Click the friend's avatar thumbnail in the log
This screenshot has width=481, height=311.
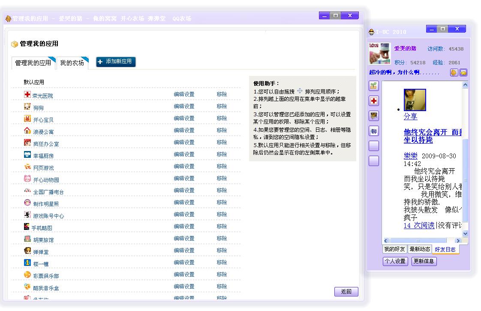415,100
